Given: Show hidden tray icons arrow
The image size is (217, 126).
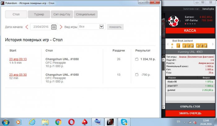Looking at the screenshot, I should tap(184, 122).
